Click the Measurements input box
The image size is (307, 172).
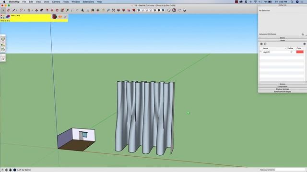pyautogui.click(x=290, y=170)
